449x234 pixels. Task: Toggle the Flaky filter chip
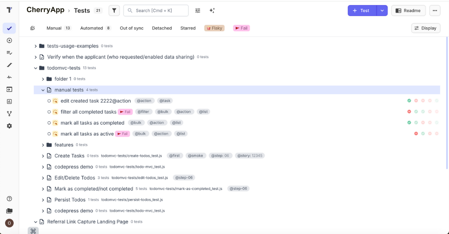(x=214, y=28)
